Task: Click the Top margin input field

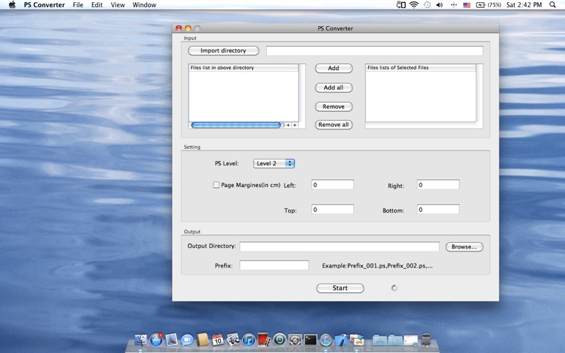Action: [x=333, y=210]
